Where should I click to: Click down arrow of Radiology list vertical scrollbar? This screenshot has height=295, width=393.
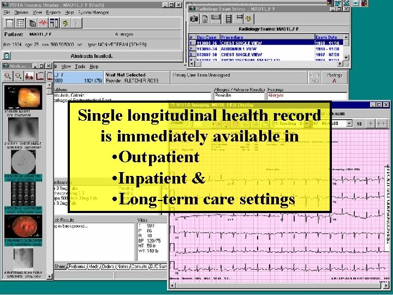point(346,57)
